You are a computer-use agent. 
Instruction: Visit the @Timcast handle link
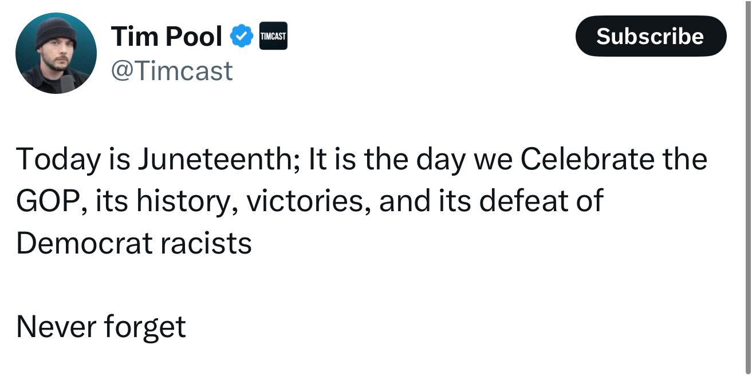pyautogui.click(x=172, y=70)
